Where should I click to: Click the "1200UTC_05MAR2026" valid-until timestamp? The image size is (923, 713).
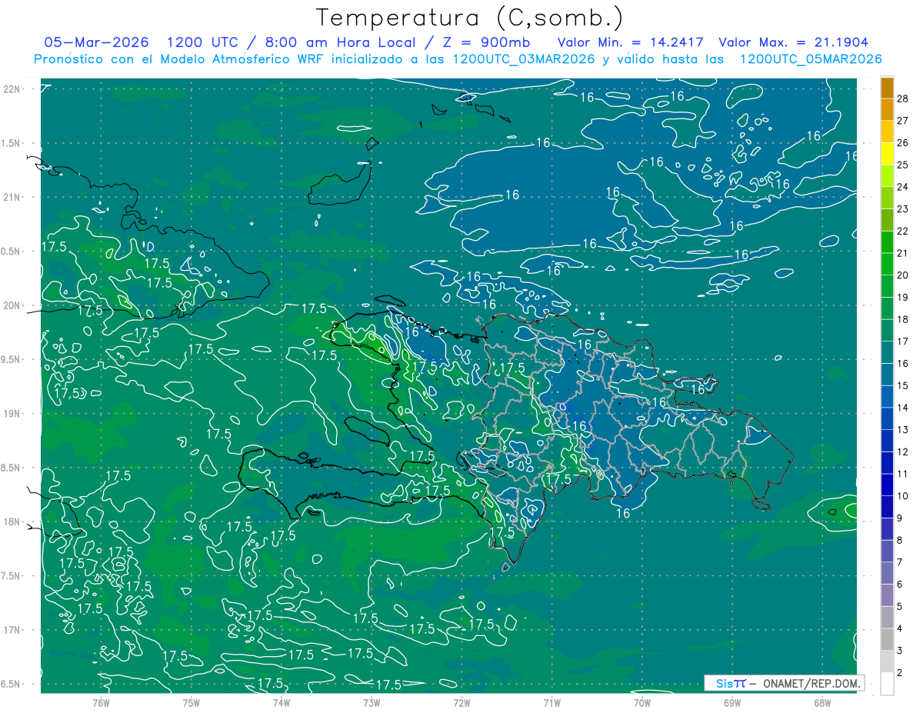(810, 59)
